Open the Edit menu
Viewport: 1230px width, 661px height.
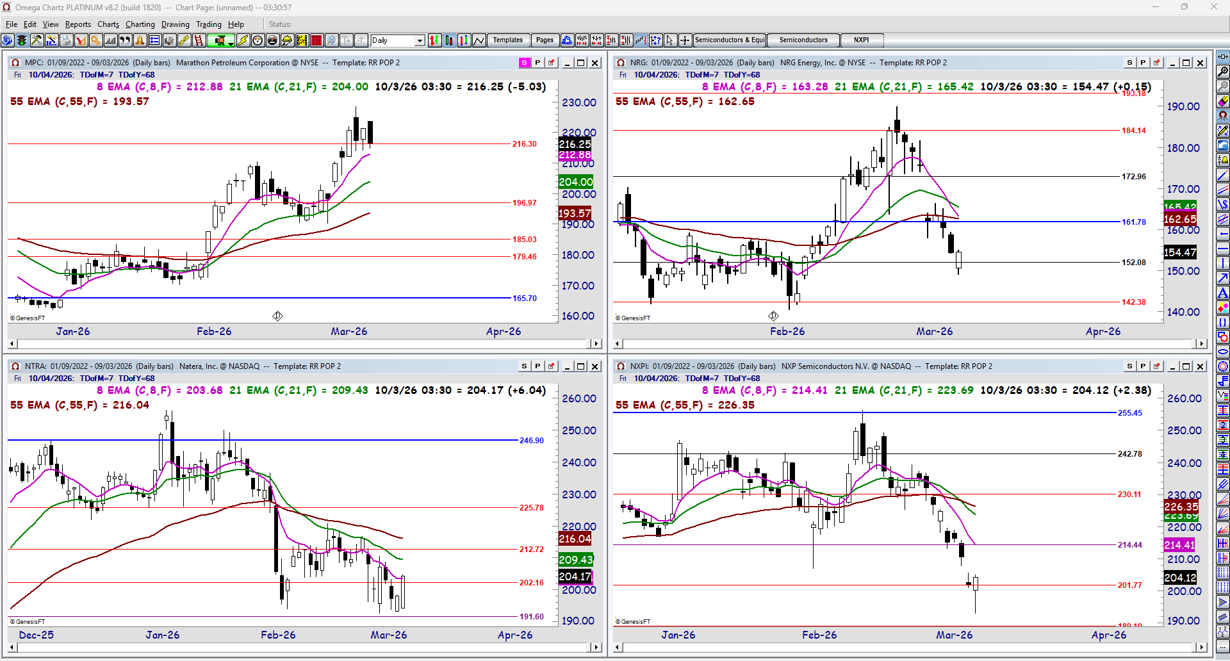tap(30, 24)
